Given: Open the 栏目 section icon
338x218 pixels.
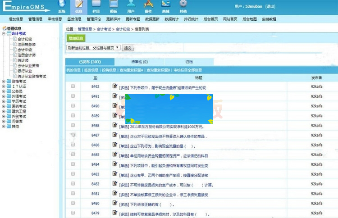Looking at the screenshot, I should click(96, 6).
